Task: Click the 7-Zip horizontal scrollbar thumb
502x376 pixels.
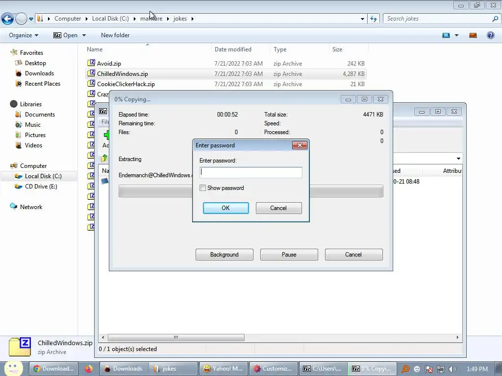Action: coord(176,337)
